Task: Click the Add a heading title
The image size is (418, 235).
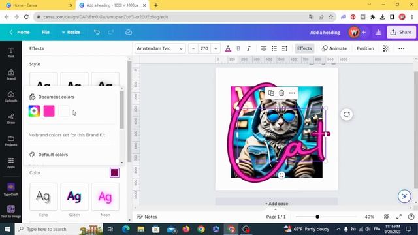Action: pyautogui.click(x=325, y=33)
